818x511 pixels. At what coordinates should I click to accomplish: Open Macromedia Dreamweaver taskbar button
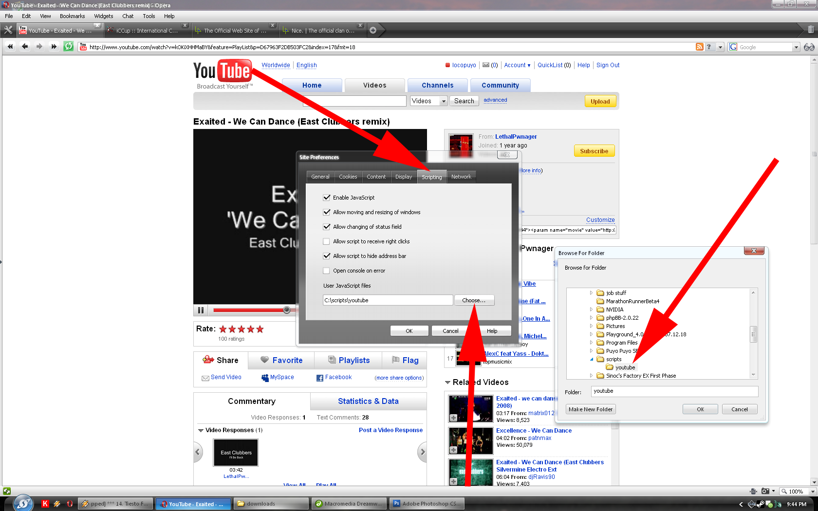(349, 504)
